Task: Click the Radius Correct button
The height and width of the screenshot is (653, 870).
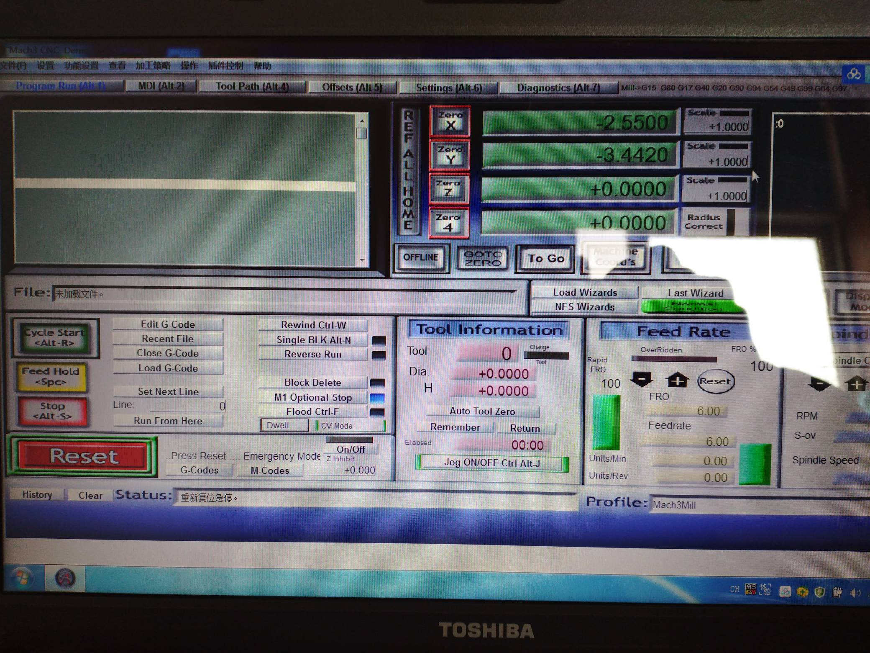Action: tap(704, 222)
